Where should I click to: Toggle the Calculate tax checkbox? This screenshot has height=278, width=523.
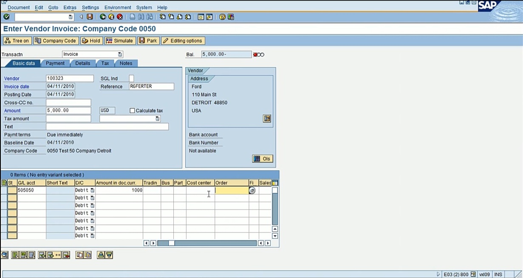pyautogui.click(x=132, y=111)
